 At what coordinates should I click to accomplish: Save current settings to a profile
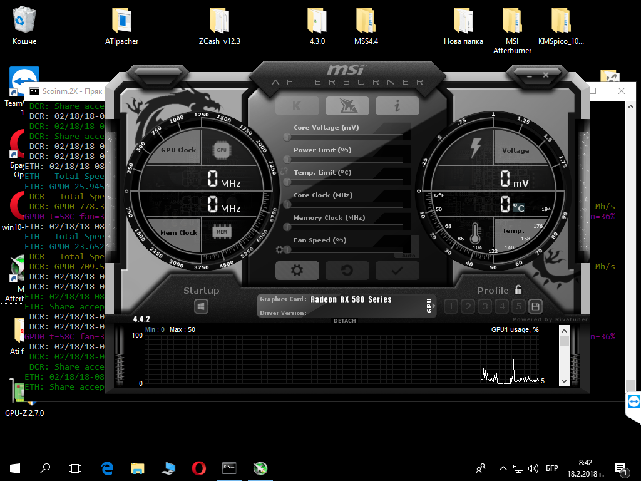click(536, 306)
